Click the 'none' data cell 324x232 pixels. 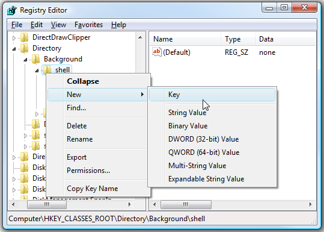pyautogui.click(x=267, y=52)
